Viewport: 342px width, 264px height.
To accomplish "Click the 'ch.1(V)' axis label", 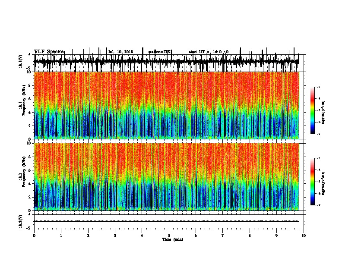I will point(21,61).
